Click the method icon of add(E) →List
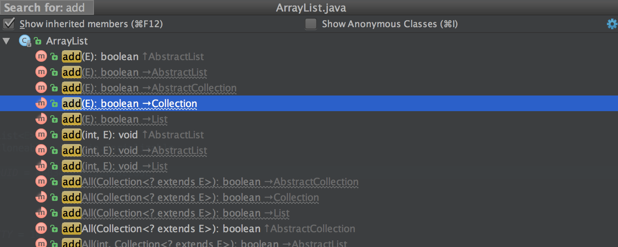 tap(41, 119)
